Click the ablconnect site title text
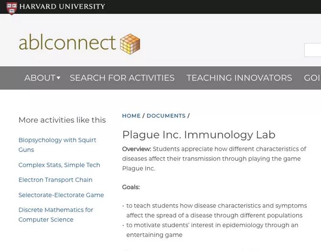Viewport: 321px width, 251px height. click(67, 43)
